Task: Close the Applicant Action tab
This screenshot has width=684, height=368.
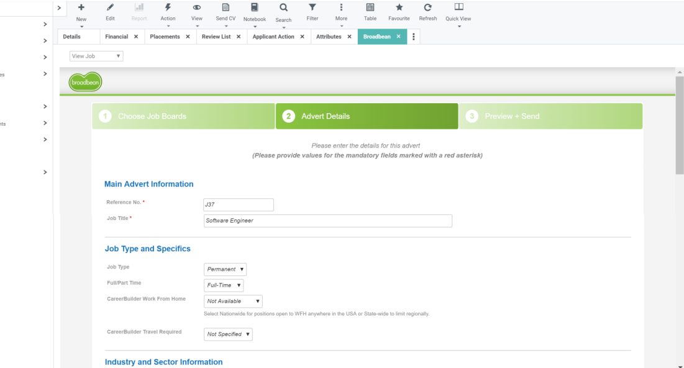Action: [303, 37]
